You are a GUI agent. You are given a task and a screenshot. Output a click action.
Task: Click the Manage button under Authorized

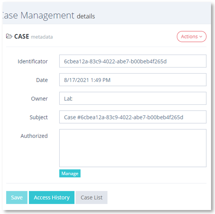click(x=70, y=173)
